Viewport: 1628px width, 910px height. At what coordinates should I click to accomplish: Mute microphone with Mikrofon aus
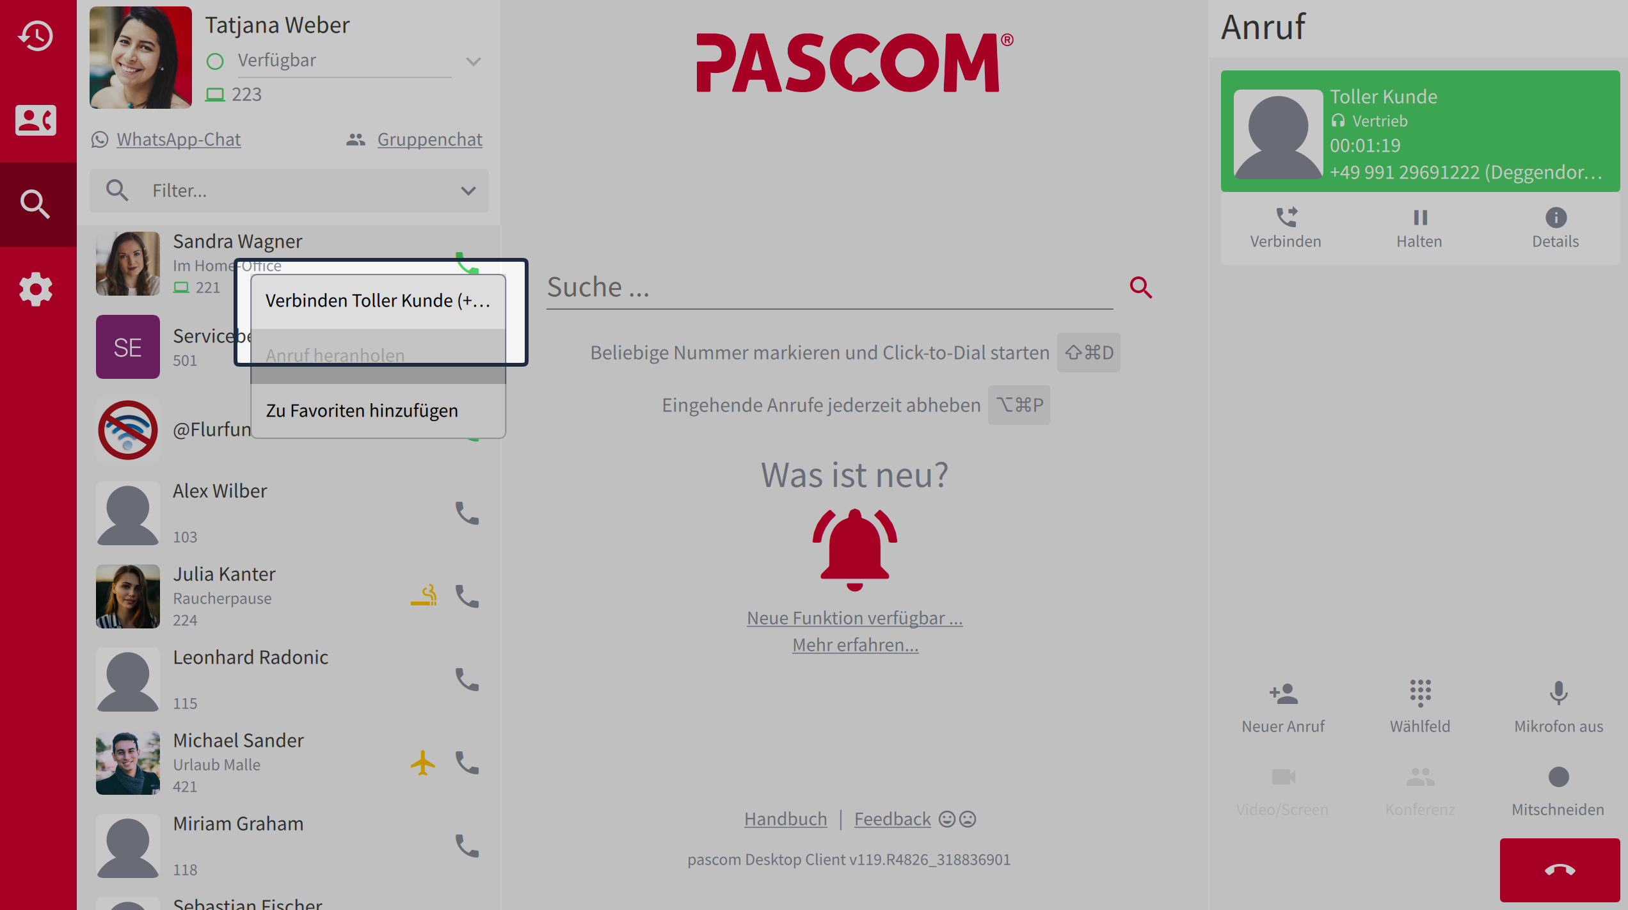coord(1558,694)
